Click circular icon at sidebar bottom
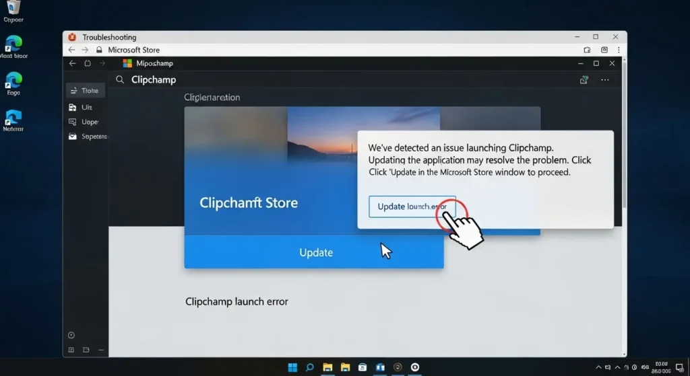This screenshot has height=376, width=690. click(x=71, y=335)
